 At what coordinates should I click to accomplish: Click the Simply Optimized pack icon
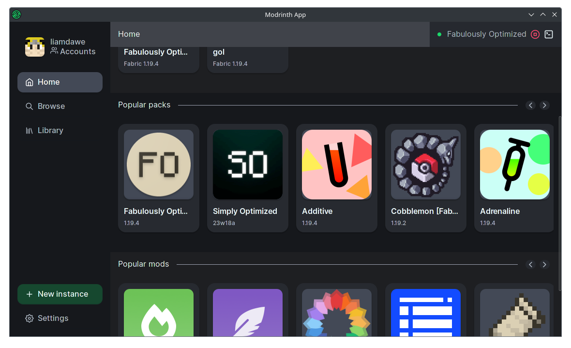[x=248, y=165]
